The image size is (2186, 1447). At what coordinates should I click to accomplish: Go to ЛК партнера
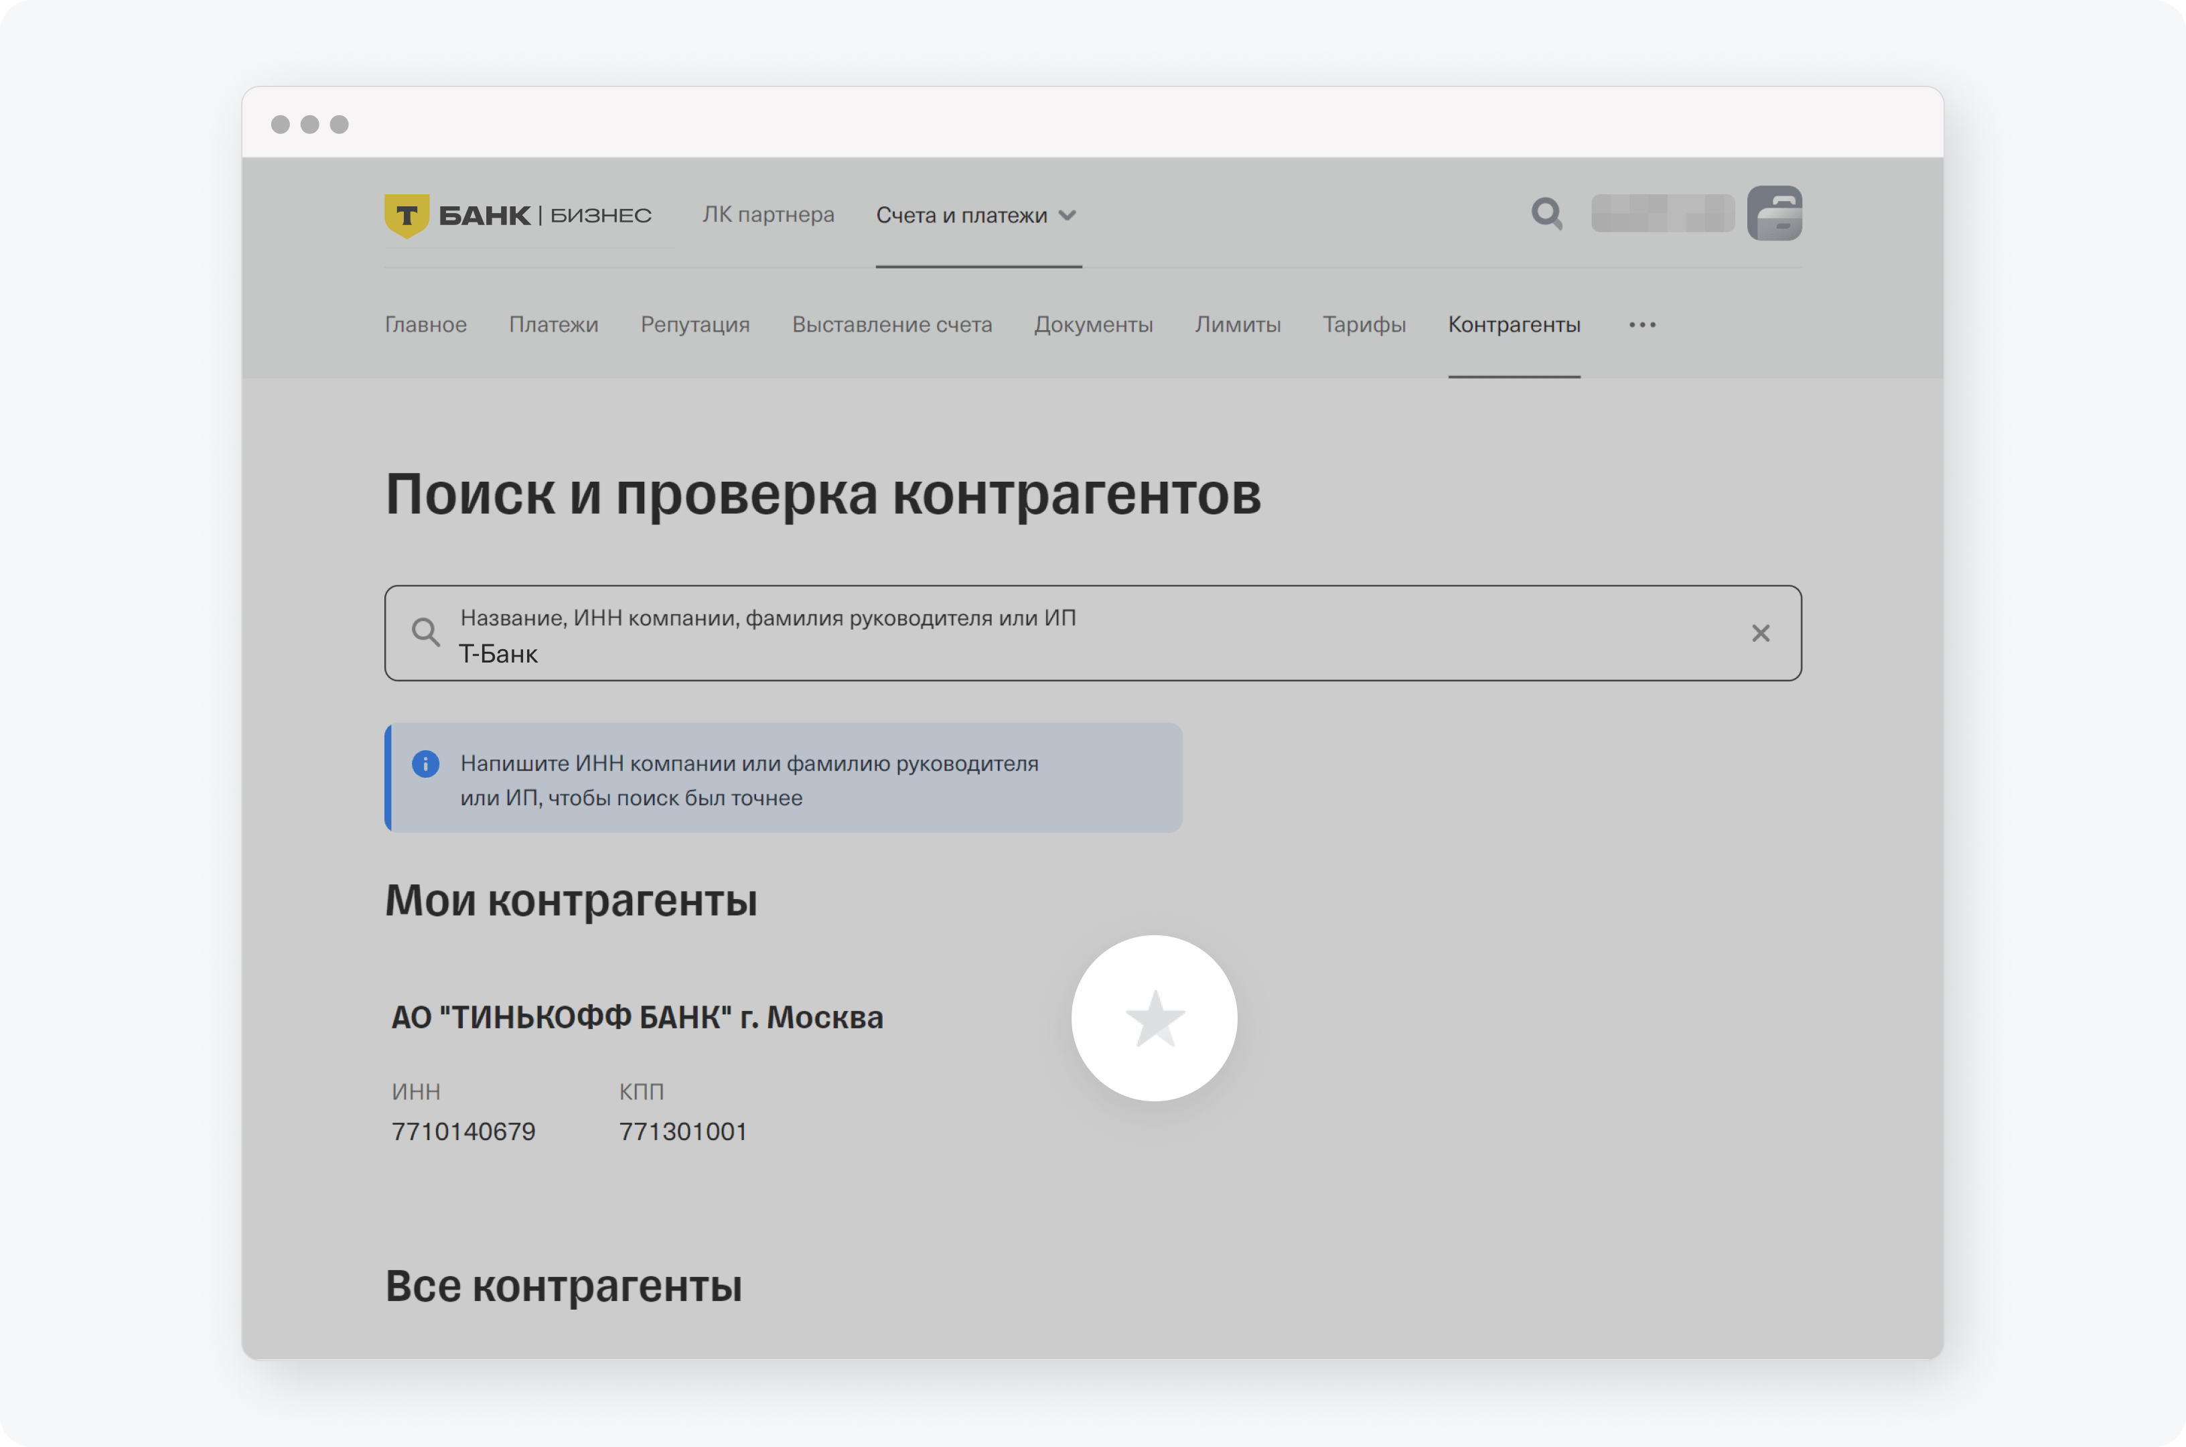click(x=768, y=215)
